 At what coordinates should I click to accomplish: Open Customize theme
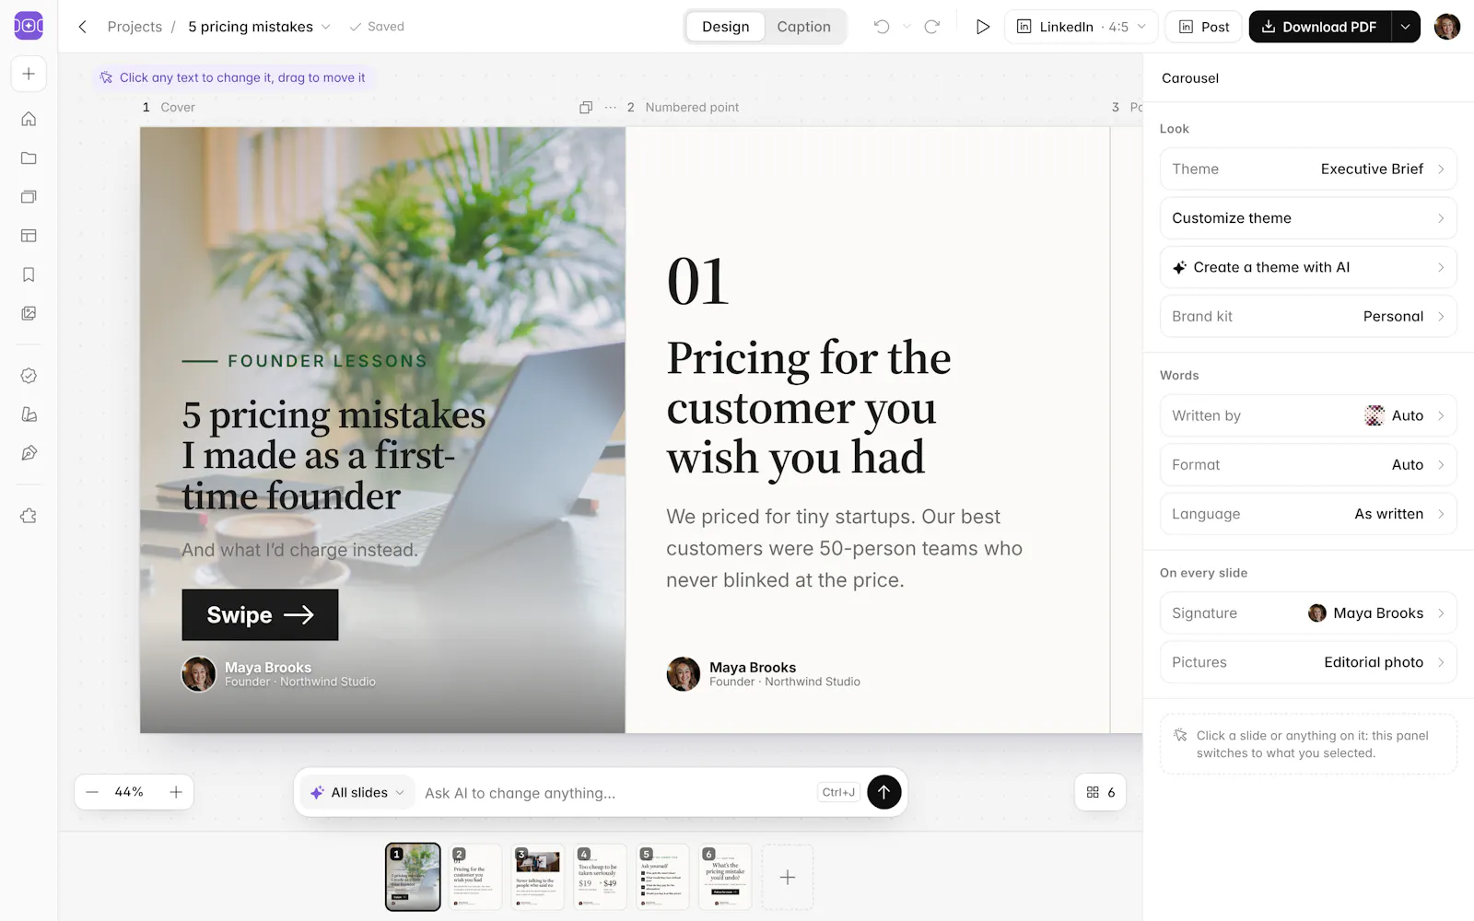point(1308,218)
